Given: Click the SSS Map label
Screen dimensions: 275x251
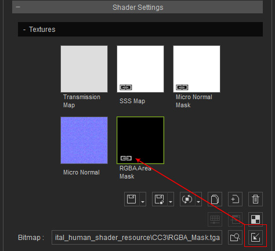Looking at the screenshot, I should (x=132, y=101).
